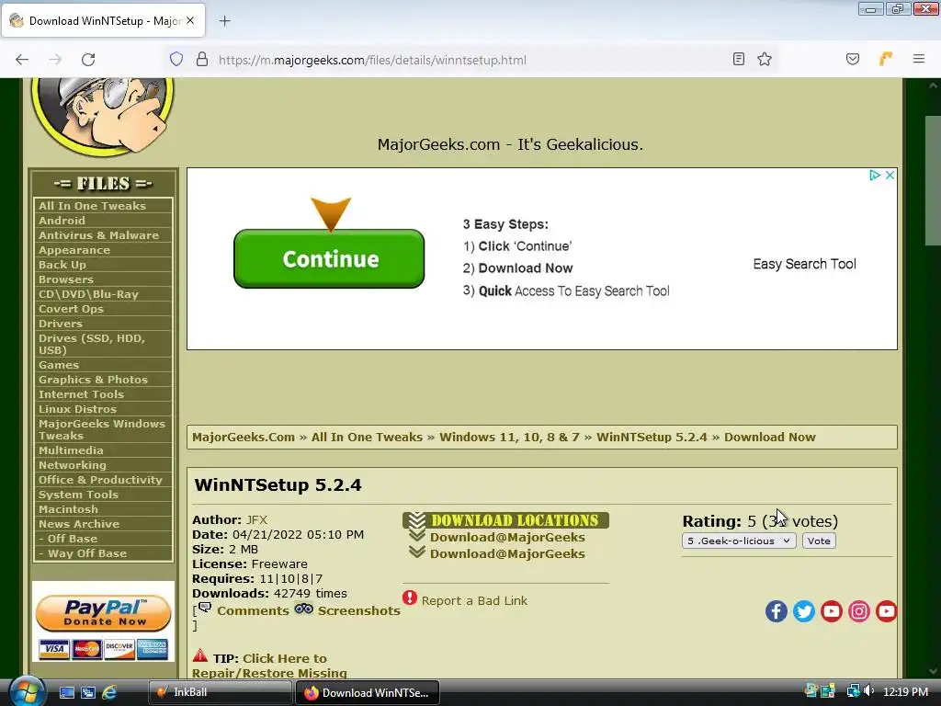The width and height of the screenshot is (941, 706).
Task: Click the AdChoices icon on the ad
Action: tap(875, 175)
